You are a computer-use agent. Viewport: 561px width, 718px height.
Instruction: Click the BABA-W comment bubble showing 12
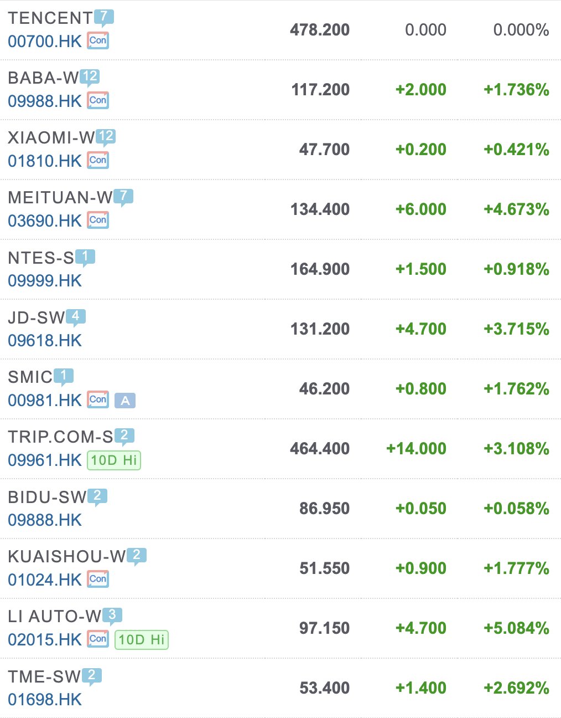point(90,76)
